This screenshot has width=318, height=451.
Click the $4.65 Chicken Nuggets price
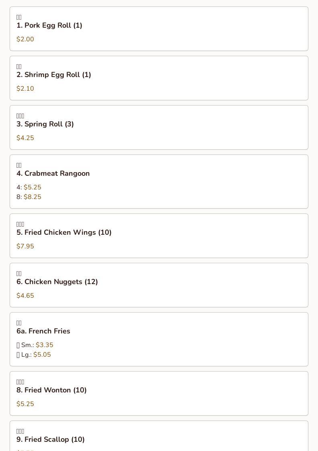[x=25, y=296]
